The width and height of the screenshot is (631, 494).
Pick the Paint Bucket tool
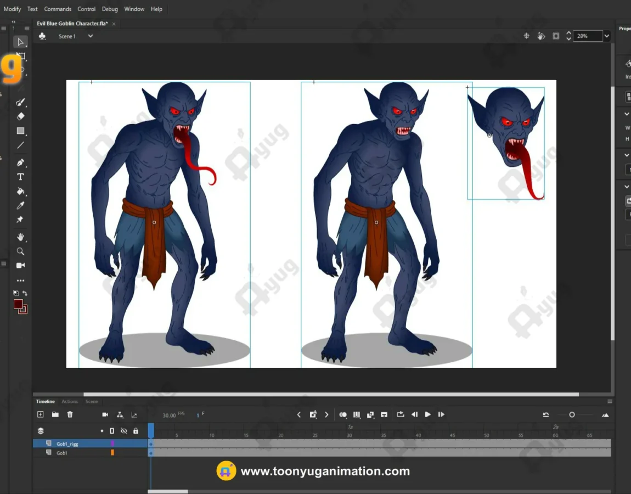20,192
